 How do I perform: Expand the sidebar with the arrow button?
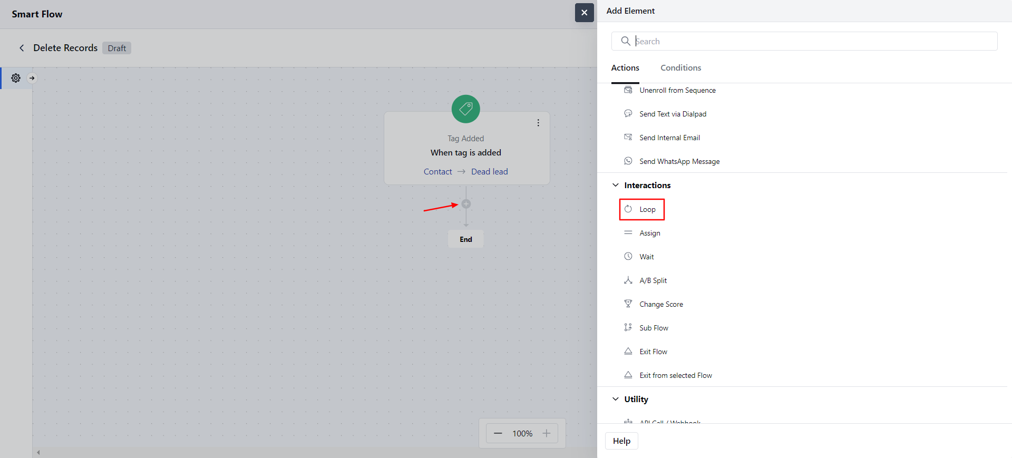[32, 78]
